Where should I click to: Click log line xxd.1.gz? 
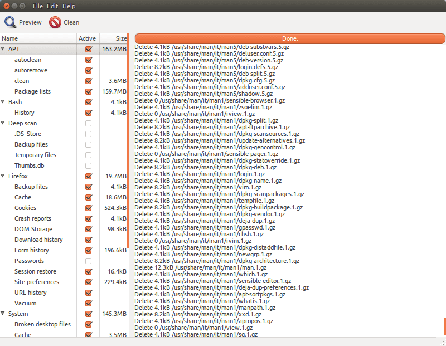(198, 314)
